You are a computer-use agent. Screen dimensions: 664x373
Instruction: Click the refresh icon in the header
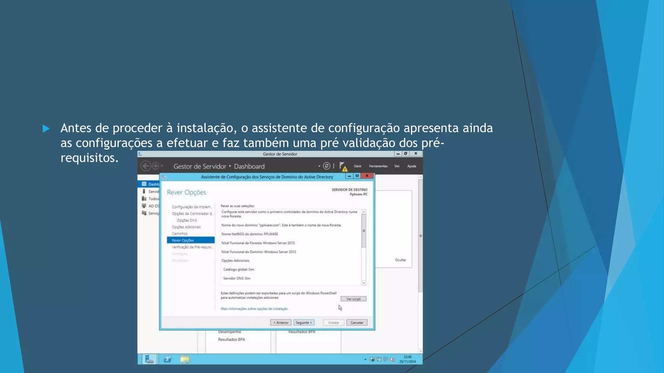pos(326,166)
